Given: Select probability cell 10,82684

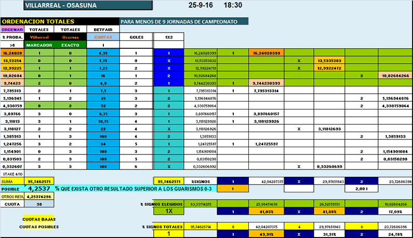Looking at the screenshot, I should click(x=12, y=76).
